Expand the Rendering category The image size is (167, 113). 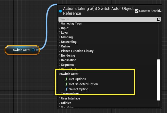(x=60, y=55)
